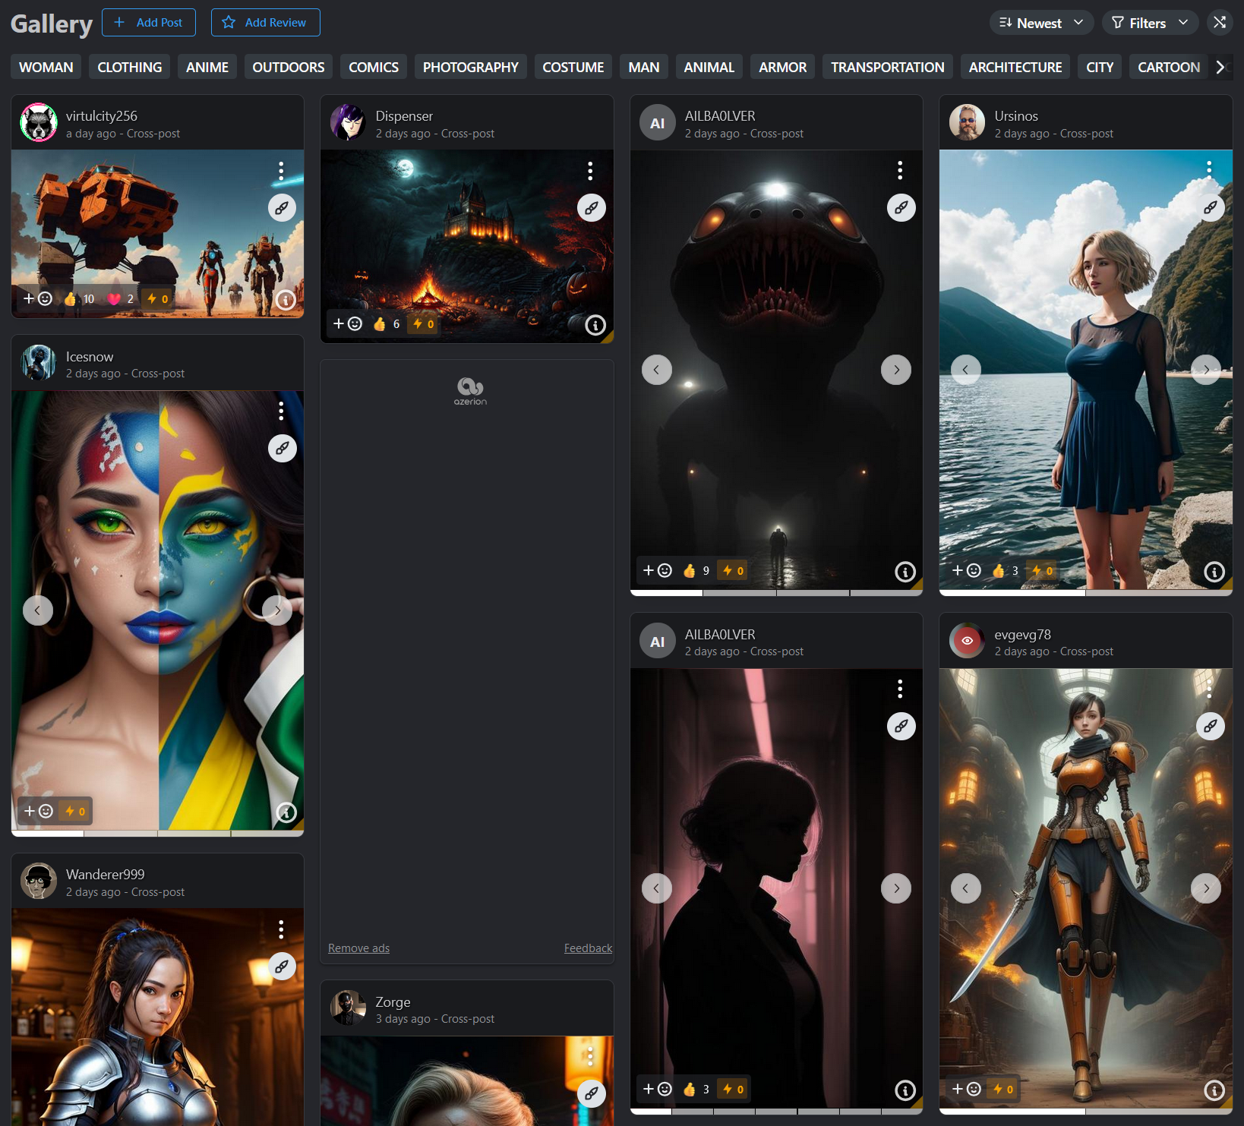Click the Add Review button
Viewport: 1244px width, 1126px height.
coord(265,23)
